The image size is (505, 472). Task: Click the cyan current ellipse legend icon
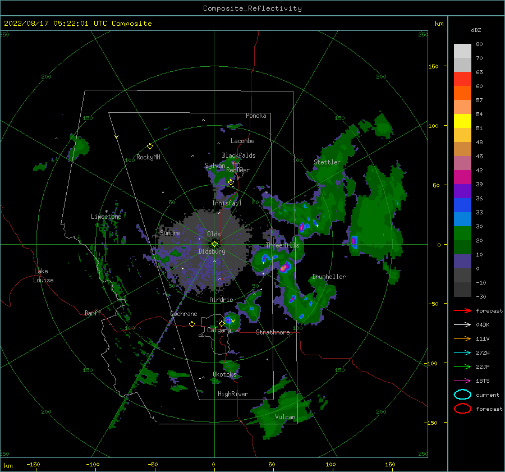coord(462,395)
